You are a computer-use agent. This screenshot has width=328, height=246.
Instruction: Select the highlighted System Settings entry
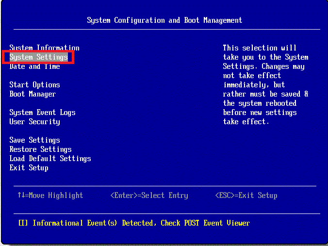(39, 57)
